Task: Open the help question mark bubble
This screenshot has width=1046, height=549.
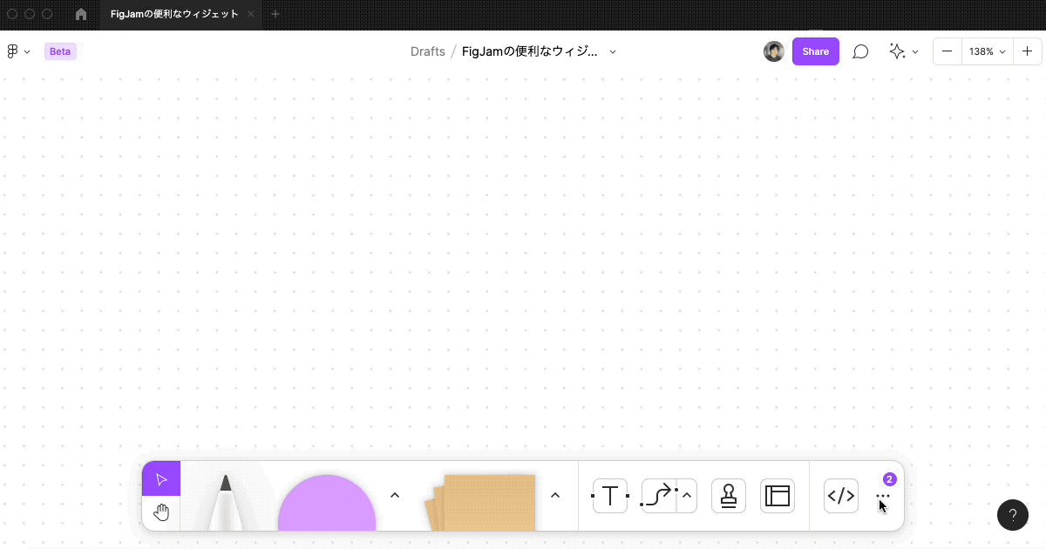Action: coord(1012,515)
